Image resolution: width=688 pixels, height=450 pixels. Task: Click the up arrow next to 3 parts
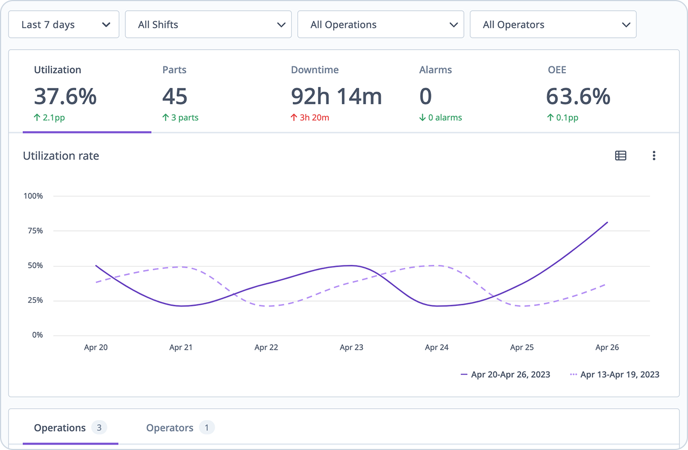(x=166, y=118)
